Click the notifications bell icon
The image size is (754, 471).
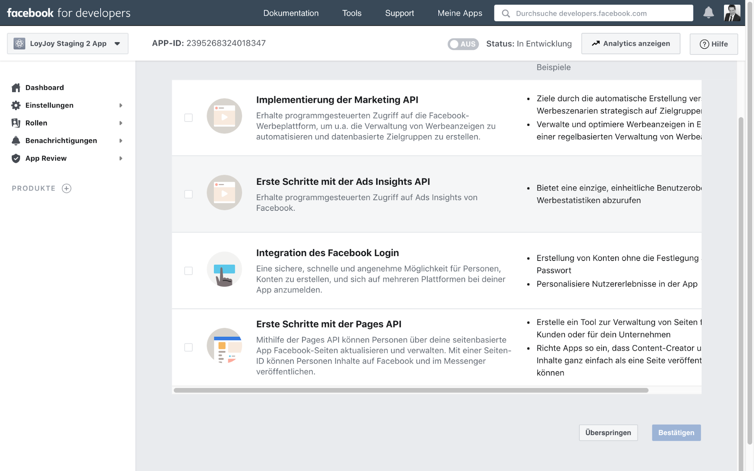pyautogui.click(x=708, y=13)
